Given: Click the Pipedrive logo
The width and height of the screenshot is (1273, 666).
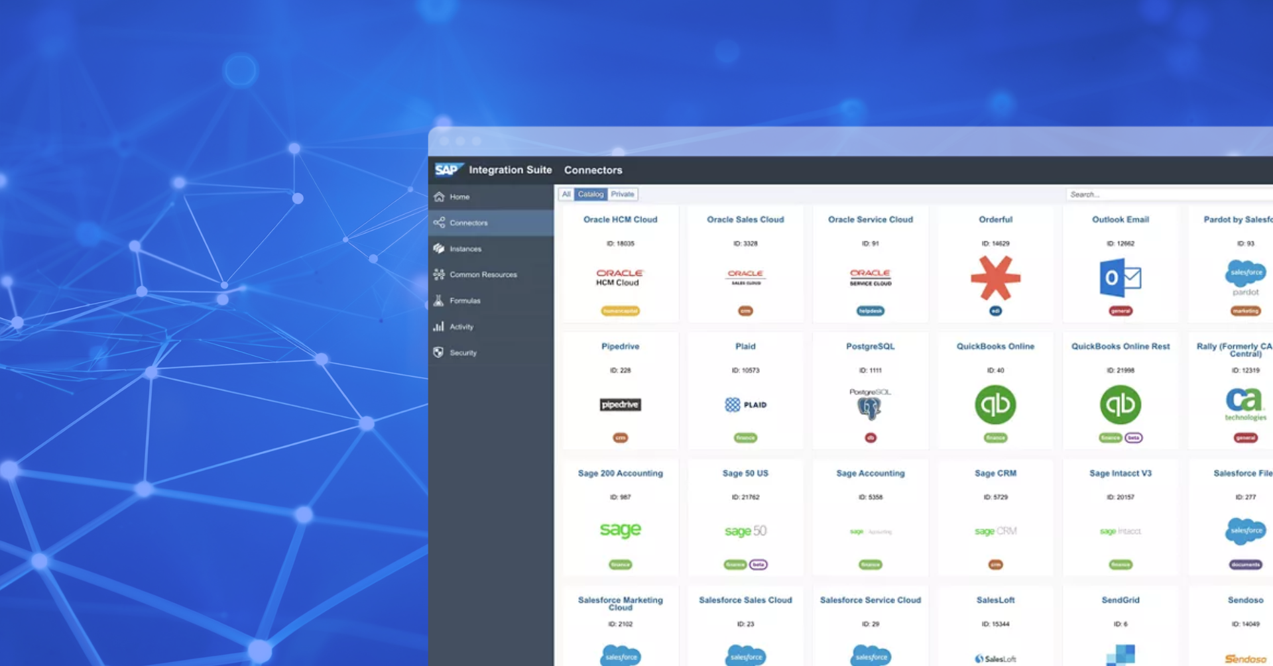Looking at the screenshot, I should point(620,405).
